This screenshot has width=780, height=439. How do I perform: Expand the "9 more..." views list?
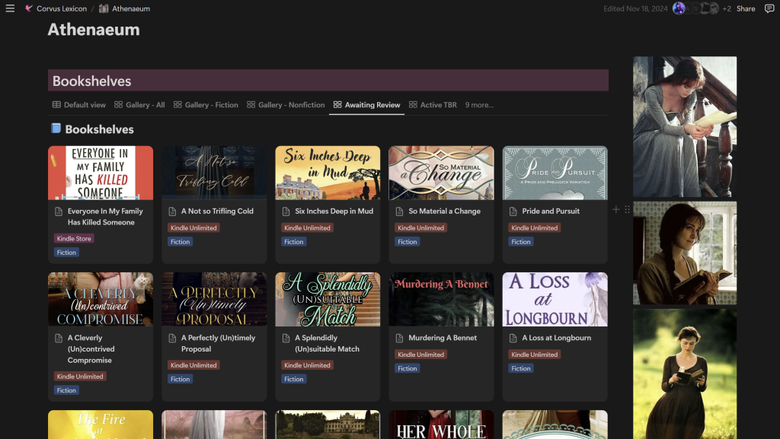pos(479,105)
